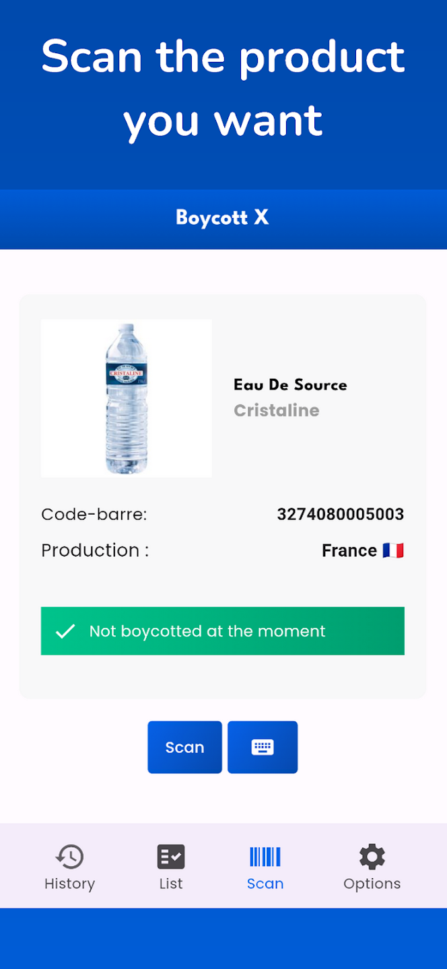
Task: Click the barcode number 3274080005003
Action: pos(340,515)
